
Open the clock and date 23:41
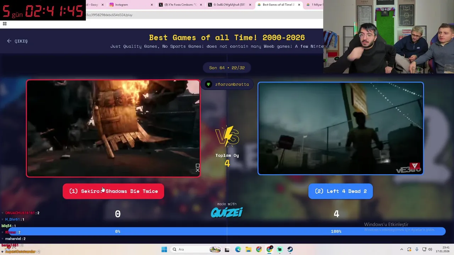click(443, 249)
